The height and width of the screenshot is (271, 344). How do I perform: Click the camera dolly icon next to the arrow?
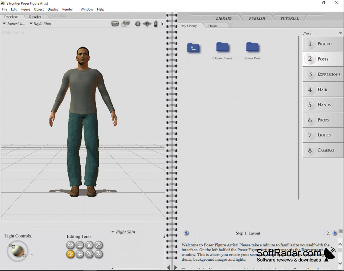point(155,24)
